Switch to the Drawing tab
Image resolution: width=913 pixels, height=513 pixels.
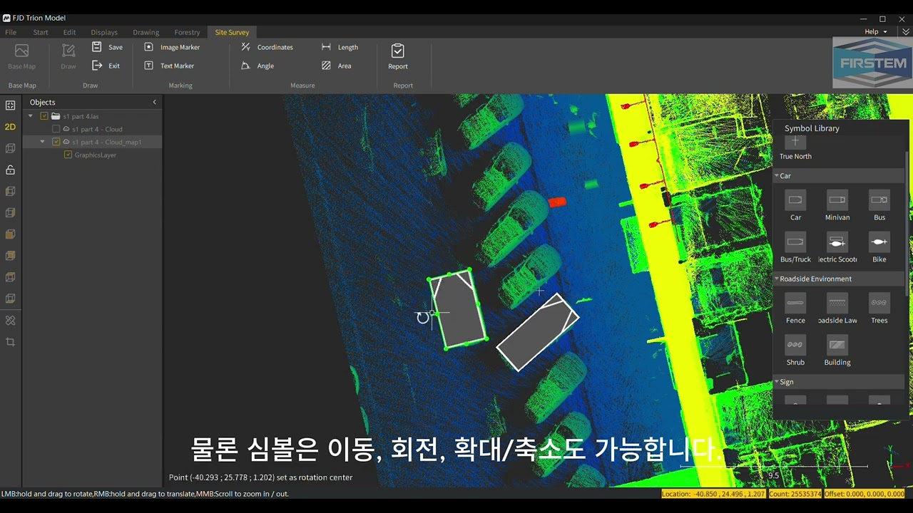pyautogui.click(x=146, y=32)
